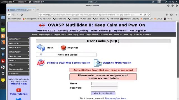179x100 pixels.
Task: Expand the Documentation menu
Action: pyautogui.click(x=19, y=69)
